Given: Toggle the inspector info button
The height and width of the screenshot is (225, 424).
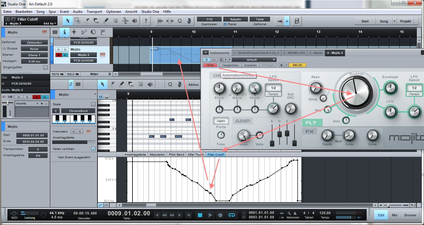Looking at the screenshot, I should (x=65, y=32).
